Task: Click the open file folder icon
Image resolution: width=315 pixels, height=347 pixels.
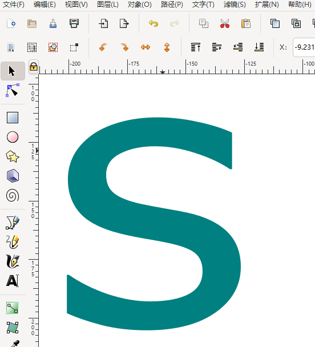Action: click(x=32, y=23)
